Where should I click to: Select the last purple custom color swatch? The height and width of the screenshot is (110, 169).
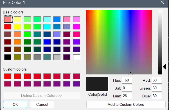77,84
